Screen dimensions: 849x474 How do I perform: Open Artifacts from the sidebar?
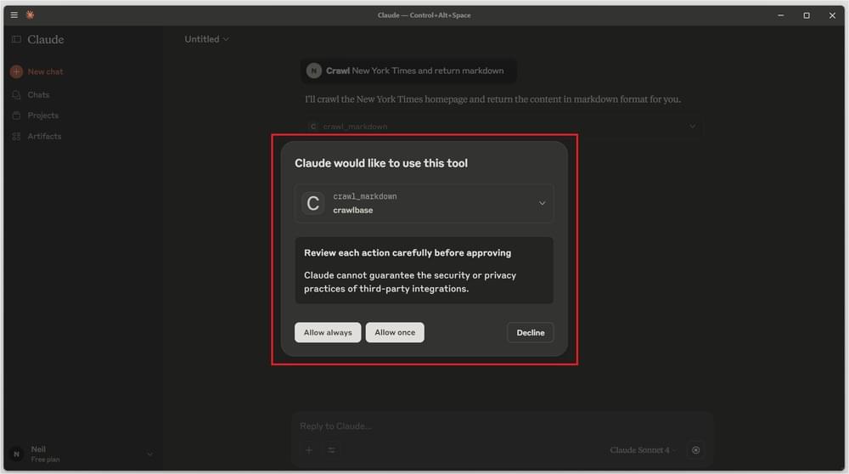pyautogui.click(x=44, y=136)
